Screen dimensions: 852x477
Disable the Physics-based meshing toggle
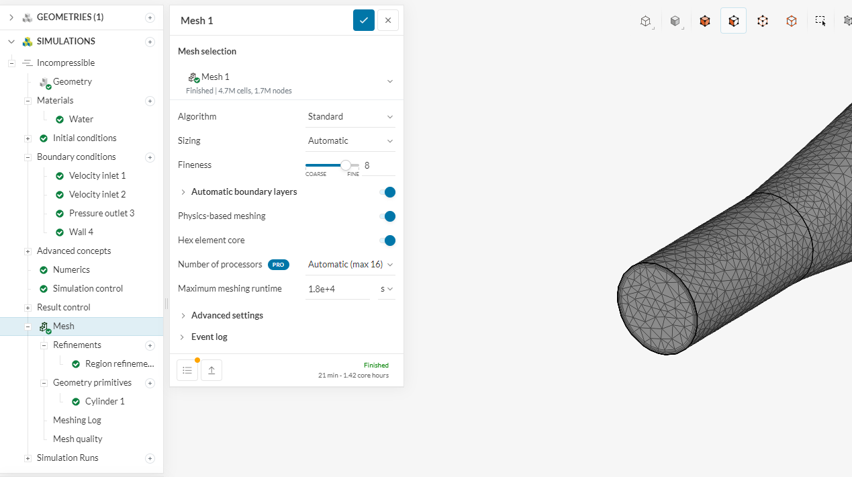coord(387,216)
